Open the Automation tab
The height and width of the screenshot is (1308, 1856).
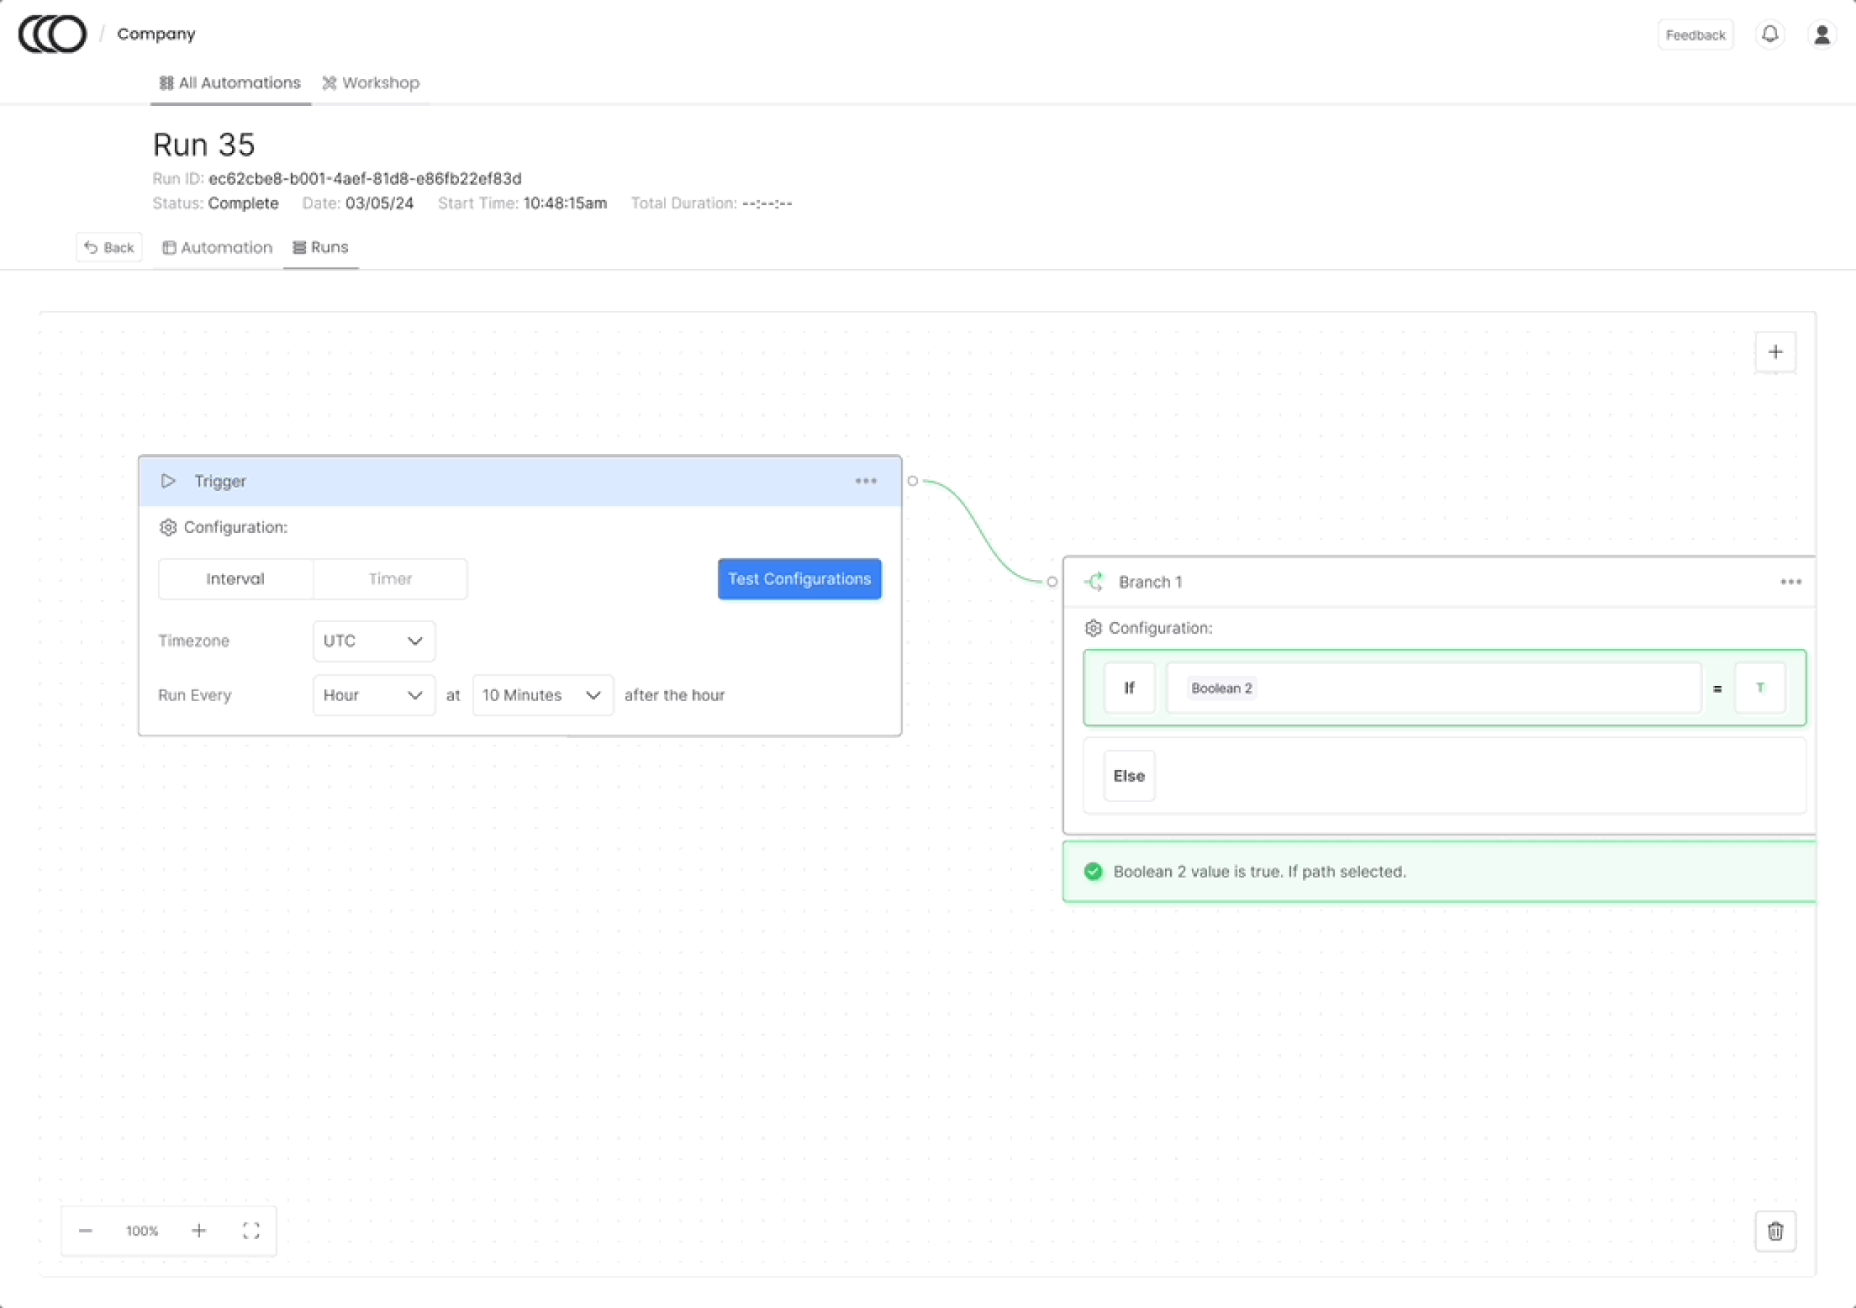point(217,247)
